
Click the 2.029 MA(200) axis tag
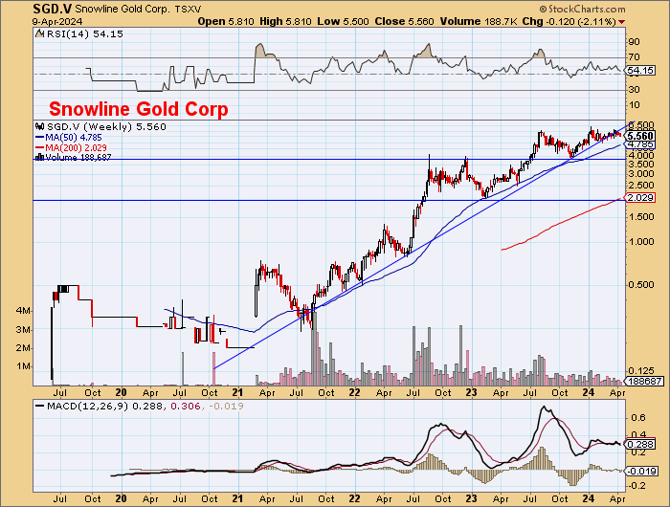tap(639, 197)
